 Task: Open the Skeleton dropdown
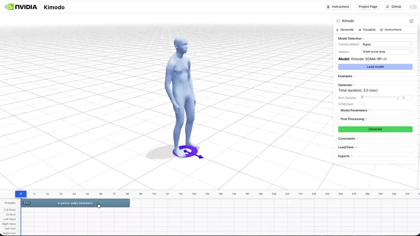coord(386,52)
